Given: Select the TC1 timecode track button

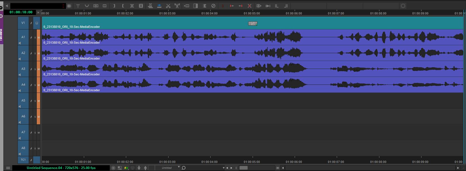Looking at the screenshot, I should click(x=23, y=160).
